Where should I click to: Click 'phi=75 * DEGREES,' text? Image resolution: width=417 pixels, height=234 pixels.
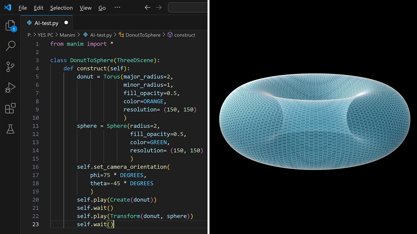[118, 175]
